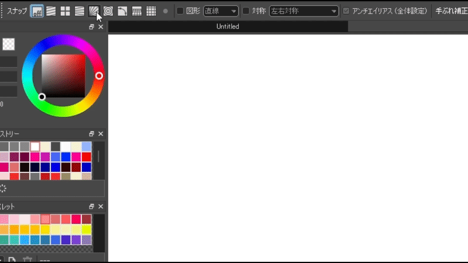
Task: Toggle the 対称 symmetry checkbox
Action: coord(246,11)
